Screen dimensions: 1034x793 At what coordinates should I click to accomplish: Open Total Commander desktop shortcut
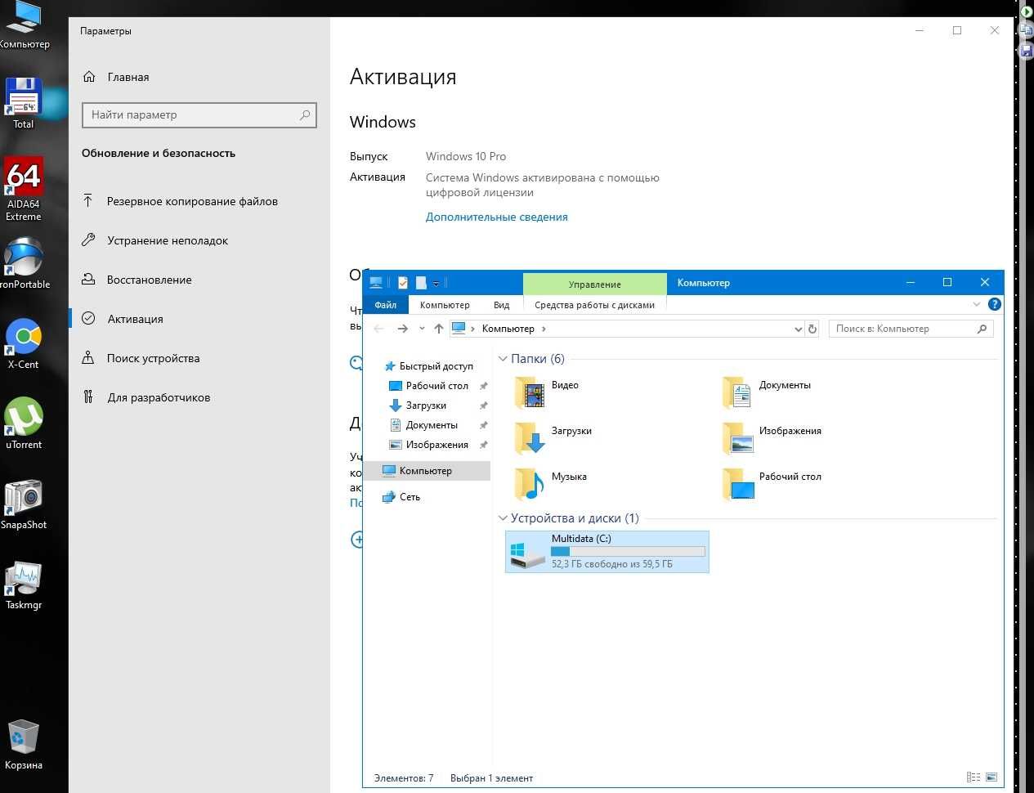click(x=24, y=101)
